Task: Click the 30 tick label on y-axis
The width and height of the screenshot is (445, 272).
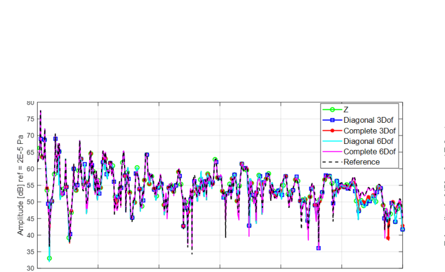Action: click(31, 268)
